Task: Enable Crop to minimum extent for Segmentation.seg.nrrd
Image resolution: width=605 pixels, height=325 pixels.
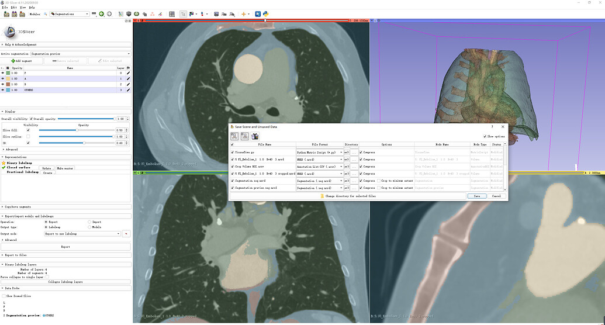Action: 379,181
